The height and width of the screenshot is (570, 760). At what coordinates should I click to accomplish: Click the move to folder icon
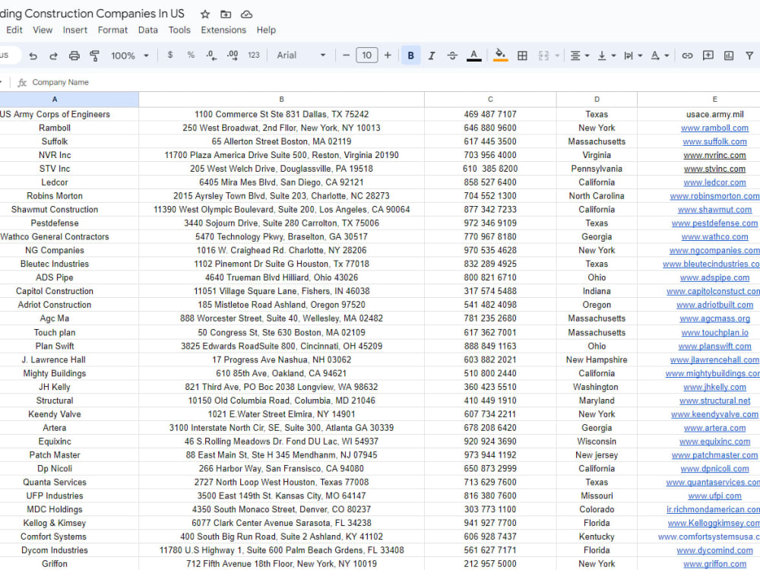226,14
